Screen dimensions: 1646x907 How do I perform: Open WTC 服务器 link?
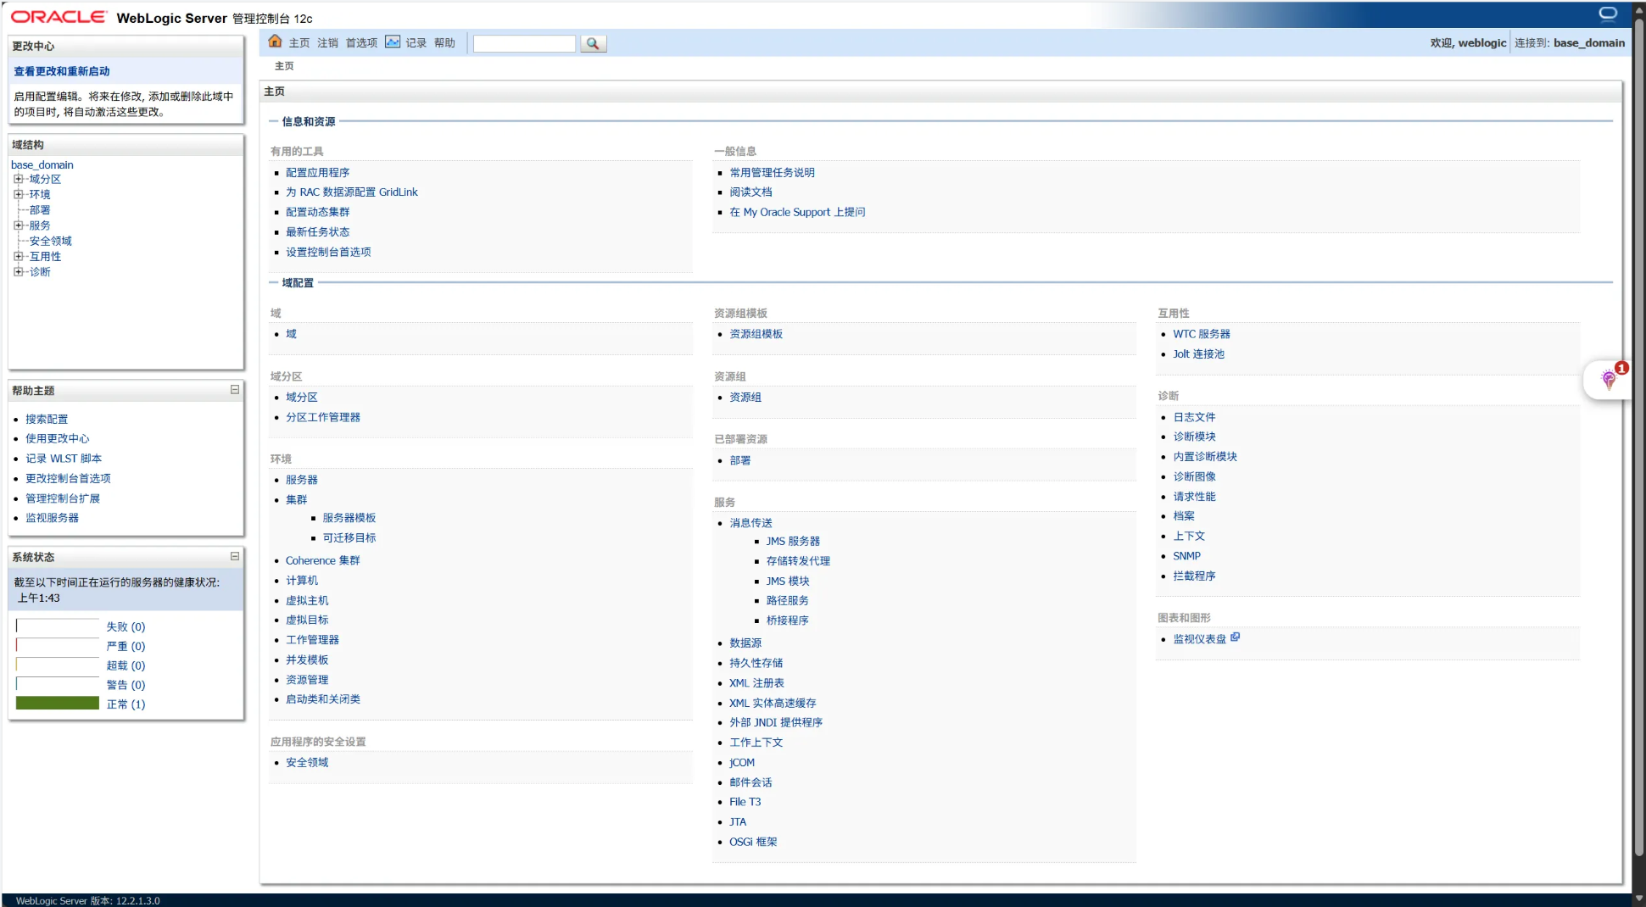click(1202, 334)
